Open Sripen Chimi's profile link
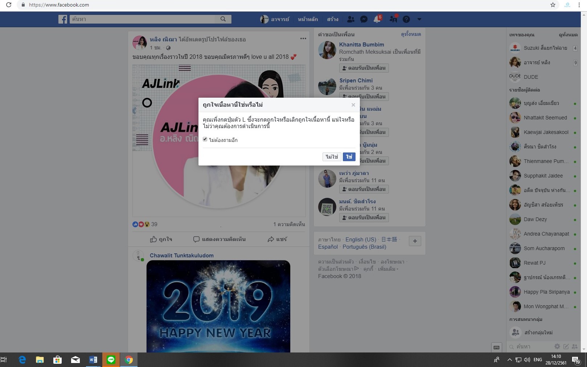Image resolution: width=587 pixels, height=367 pixels. click(356, 81)
